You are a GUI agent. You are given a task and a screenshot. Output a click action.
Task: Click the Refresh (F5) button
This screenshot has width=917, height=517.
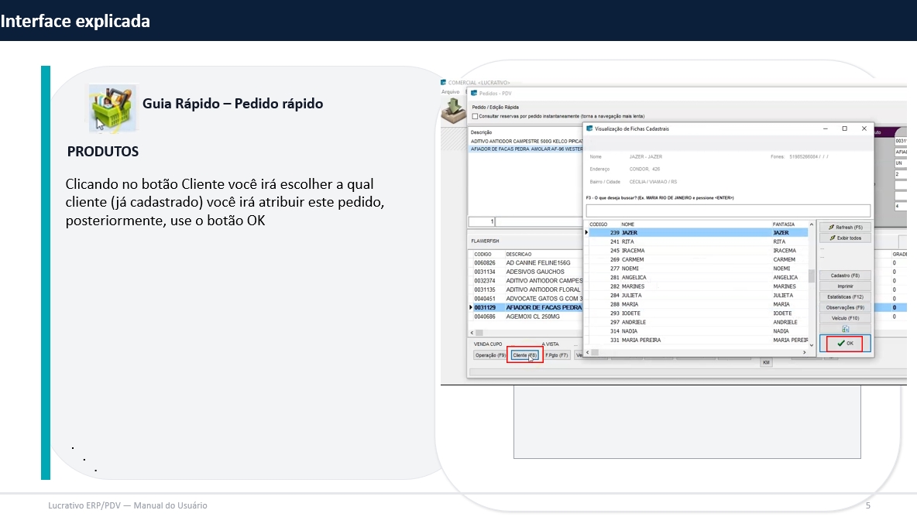click(x=844, y=228)
